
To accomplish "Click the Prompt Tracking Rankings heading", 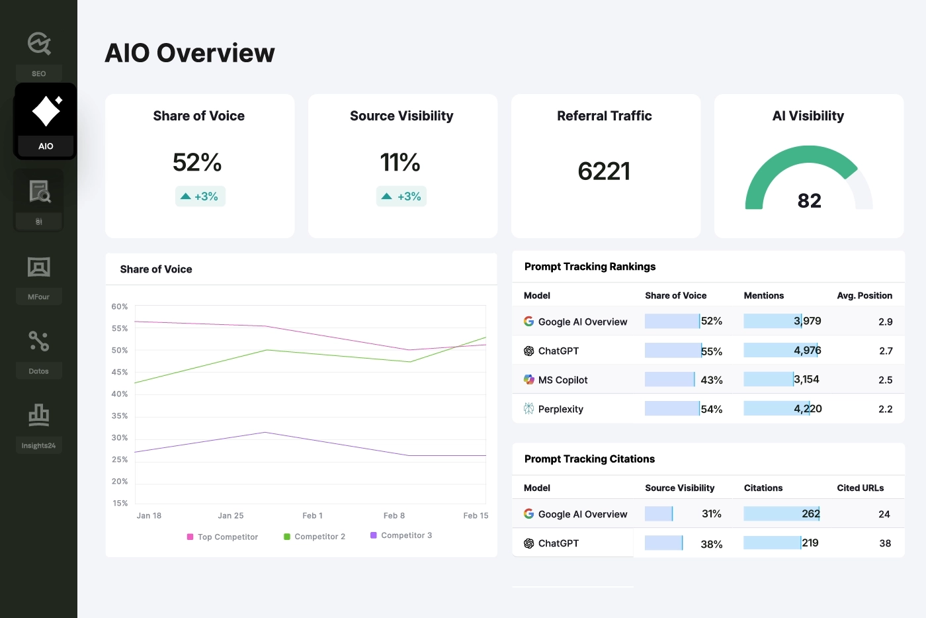I will (590, 266).
